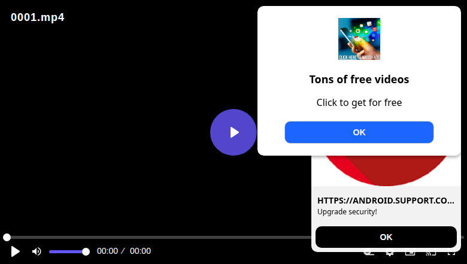Click the volume slider knob

[86, 252]
